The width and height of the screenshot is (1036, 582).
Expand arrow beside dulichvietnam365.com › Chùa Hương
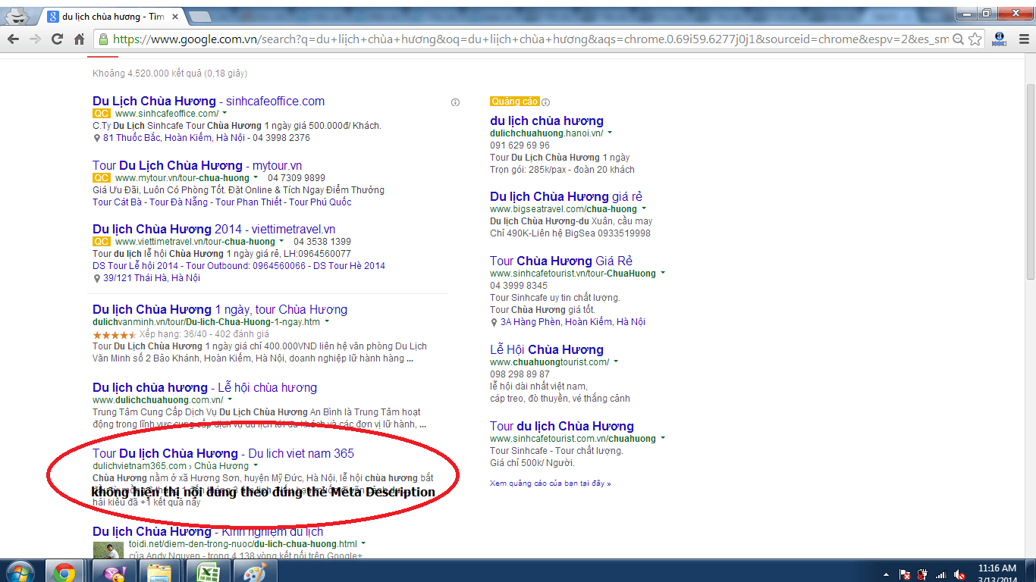pyautogui.click(x=256, y=465)
